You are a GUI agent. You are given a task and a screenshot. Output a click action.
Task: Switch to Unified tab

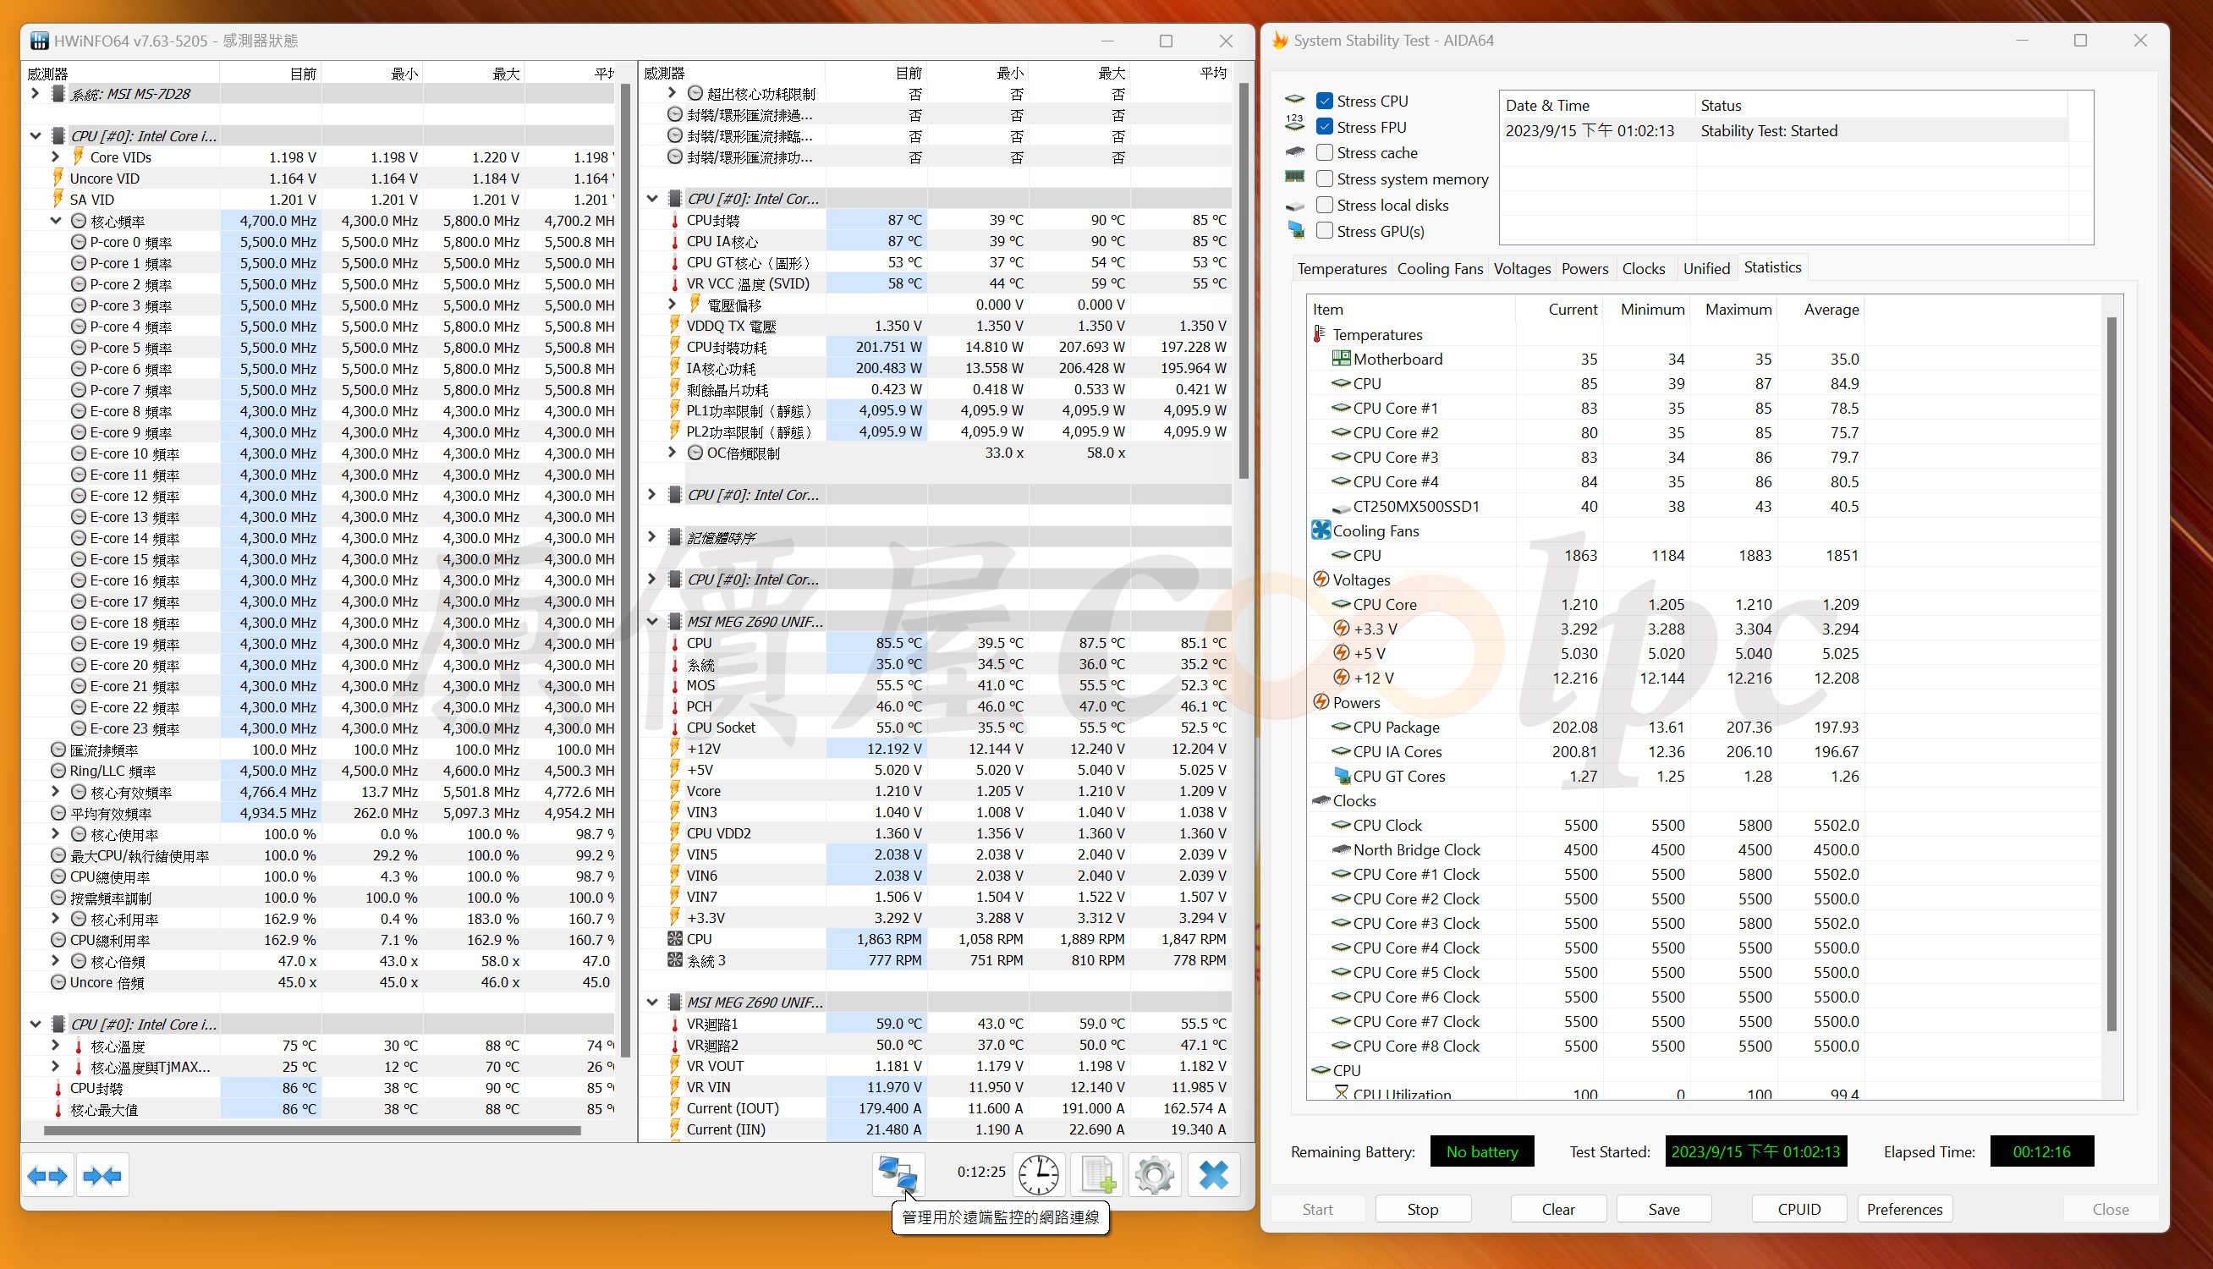(1706, 268)
